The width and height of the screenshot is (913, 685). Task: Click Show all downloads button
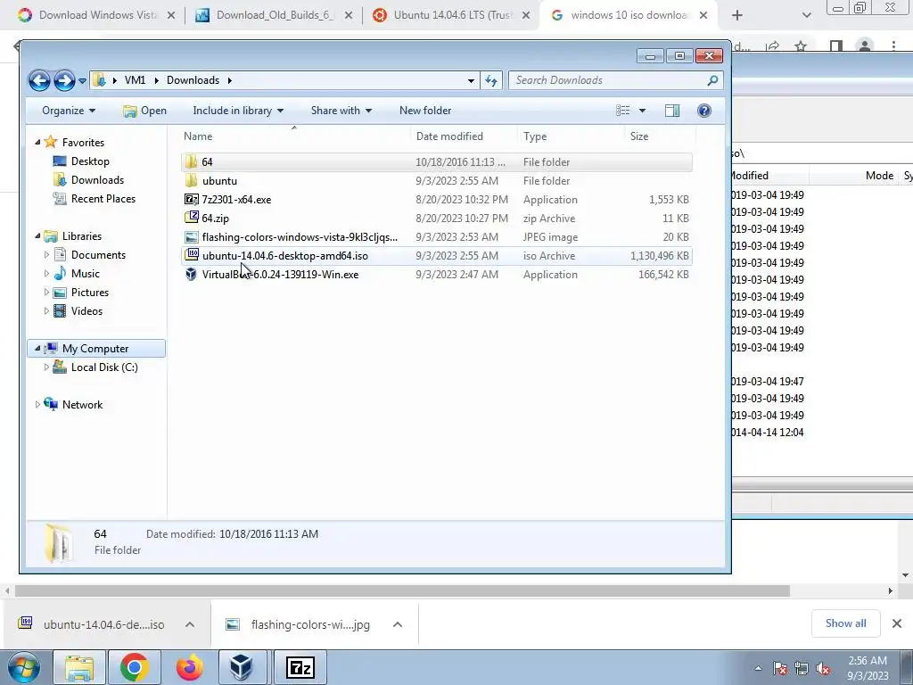pyautogui.click(x=845, y=623)
